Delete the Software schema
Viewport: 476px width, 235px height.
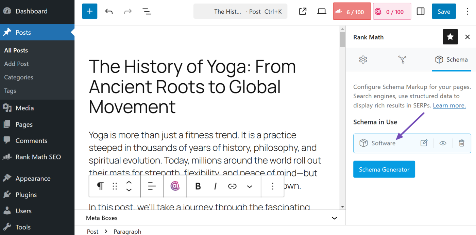[461, 143]
